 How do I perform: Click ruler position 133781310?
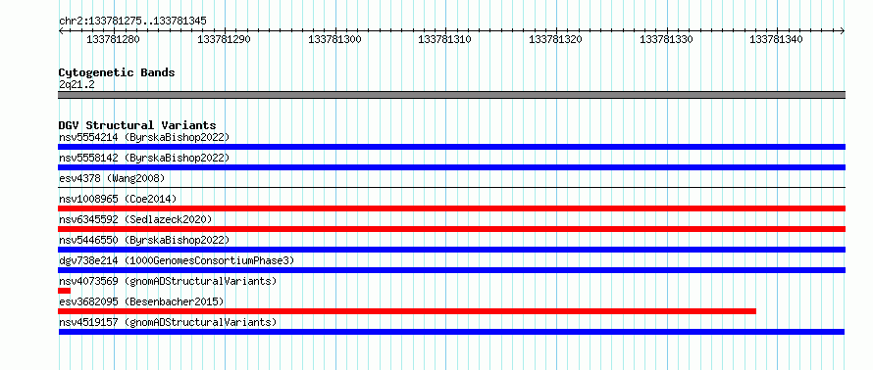[445, 39]
